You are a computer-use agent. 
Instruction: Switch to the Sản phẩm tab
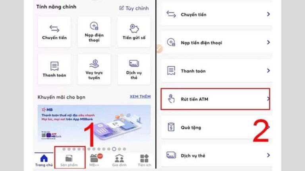click(69, 161)
